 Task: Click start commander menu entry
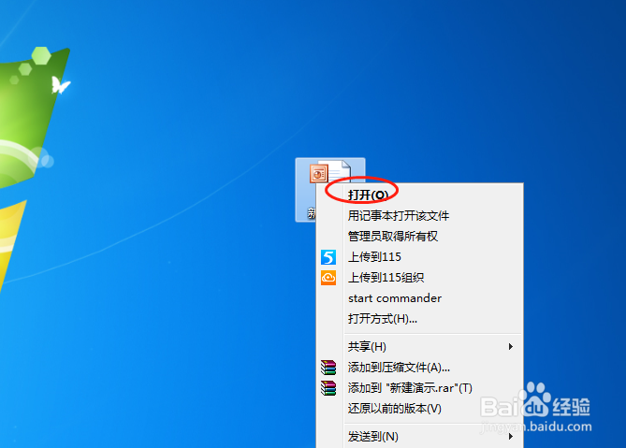tap(419, 298)
